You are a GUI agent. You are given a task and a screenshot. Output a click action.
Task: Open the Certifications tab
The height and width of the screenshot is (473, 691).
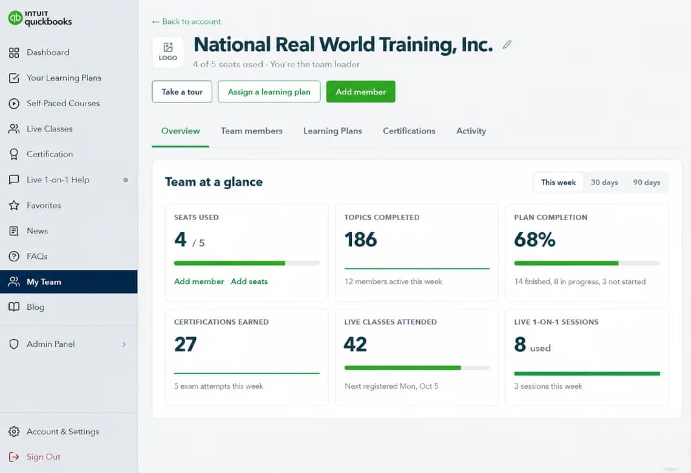(x=409, y=131)
